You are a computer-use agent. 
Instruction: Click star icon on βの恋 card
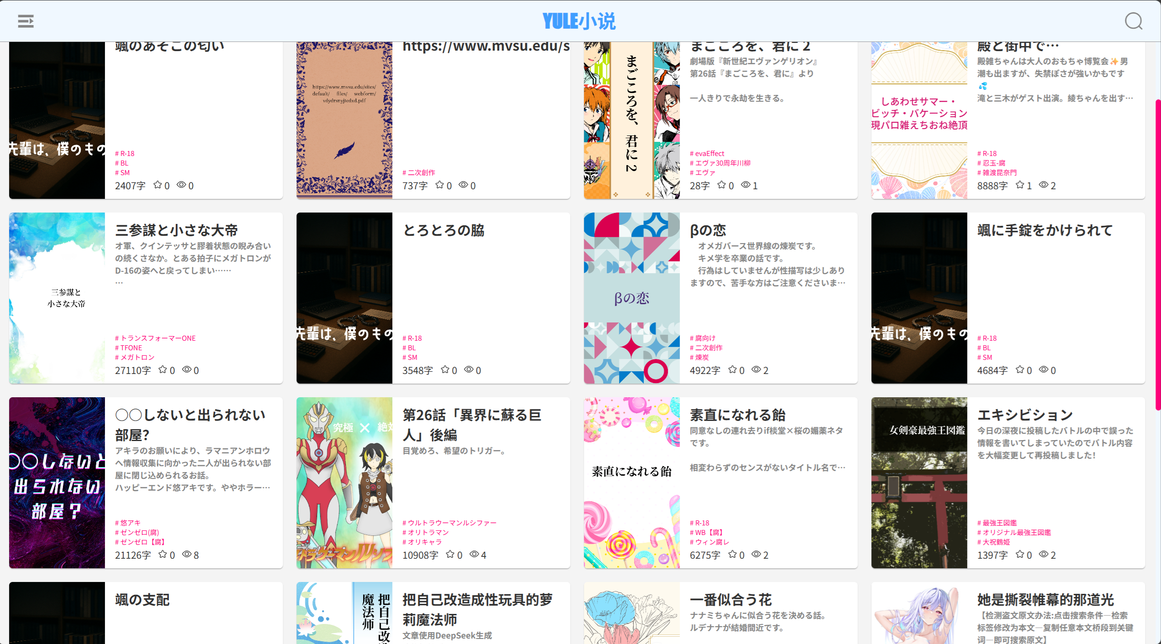[733, 369]
